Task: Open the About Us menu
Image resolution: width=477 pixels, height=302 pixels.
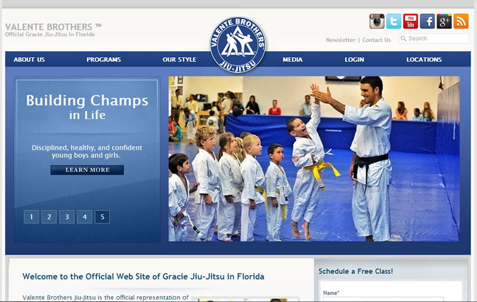Action: pos(29,60)
